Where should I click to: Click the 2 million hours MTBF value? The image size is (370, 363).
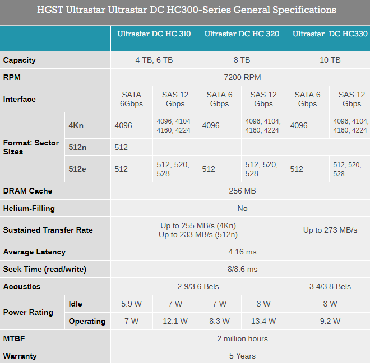click(242, 338)
